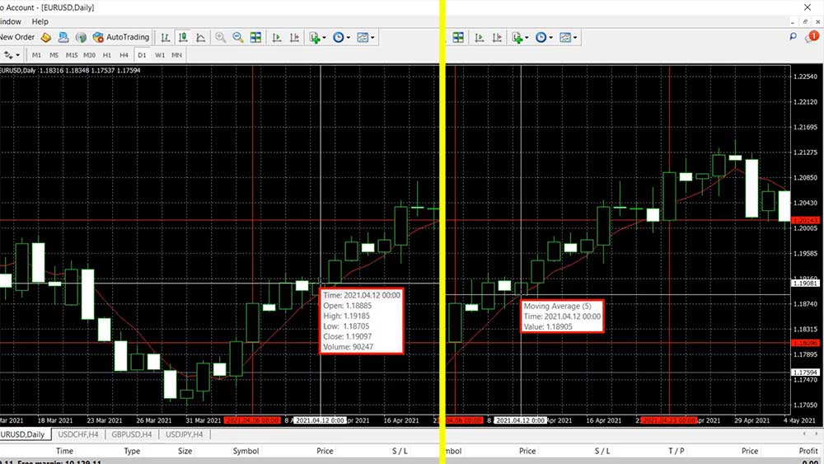The width and height of the screenshot is (824, 464).
Task: Open the Signals globe icon
Action: [x=81, y=37]
